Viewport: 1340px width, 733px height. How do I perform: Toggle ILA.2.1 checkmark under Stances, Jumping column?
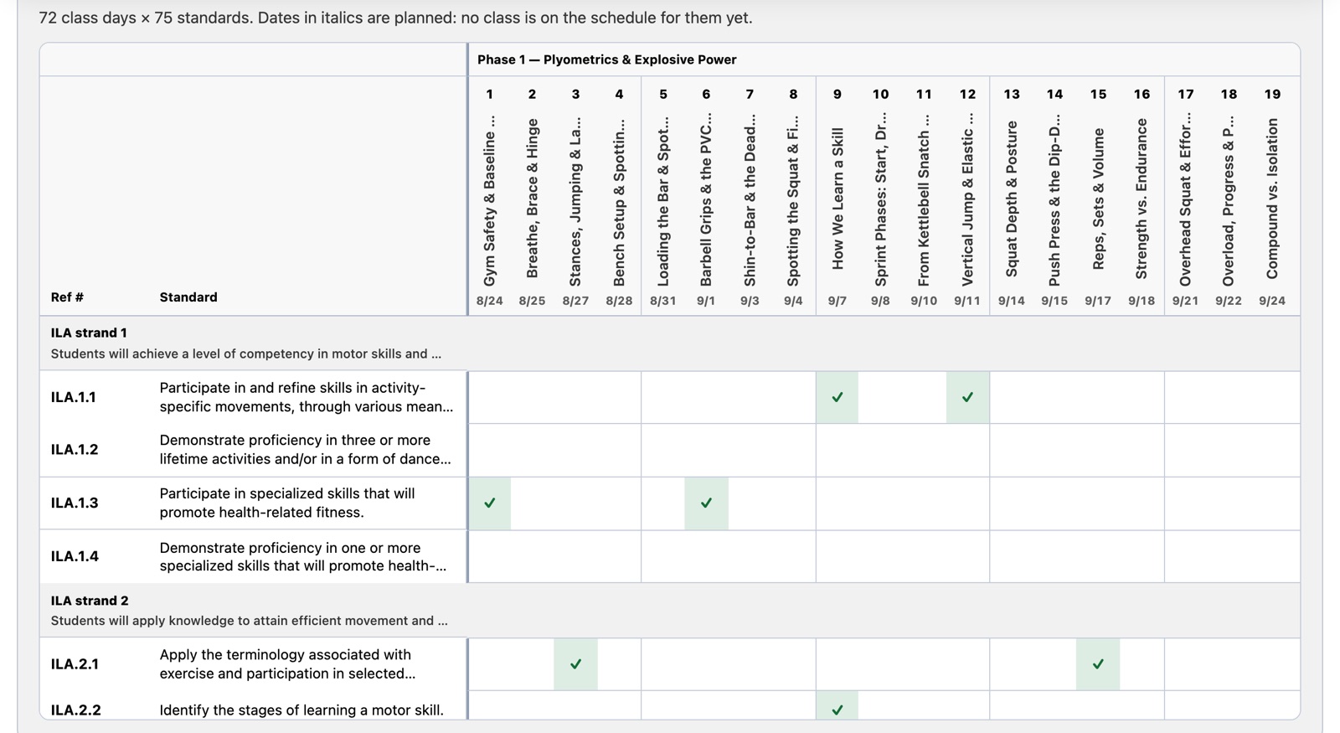click(x=575, y=664)
